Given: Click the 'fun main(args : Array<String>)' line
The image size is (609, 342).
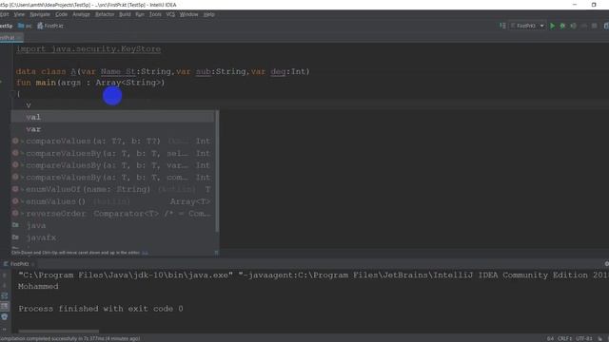Looking at the screenshot, I should [x=90, y=83].
